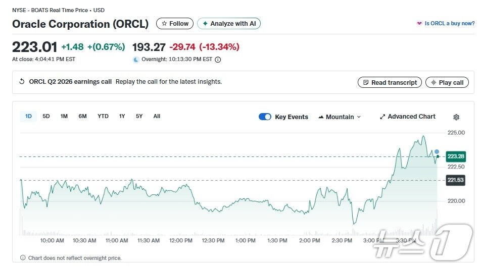This screenshot has width=480, height=268.
Task: Click the refresh icon beside earnings call
Action: [x=22, y=82]
